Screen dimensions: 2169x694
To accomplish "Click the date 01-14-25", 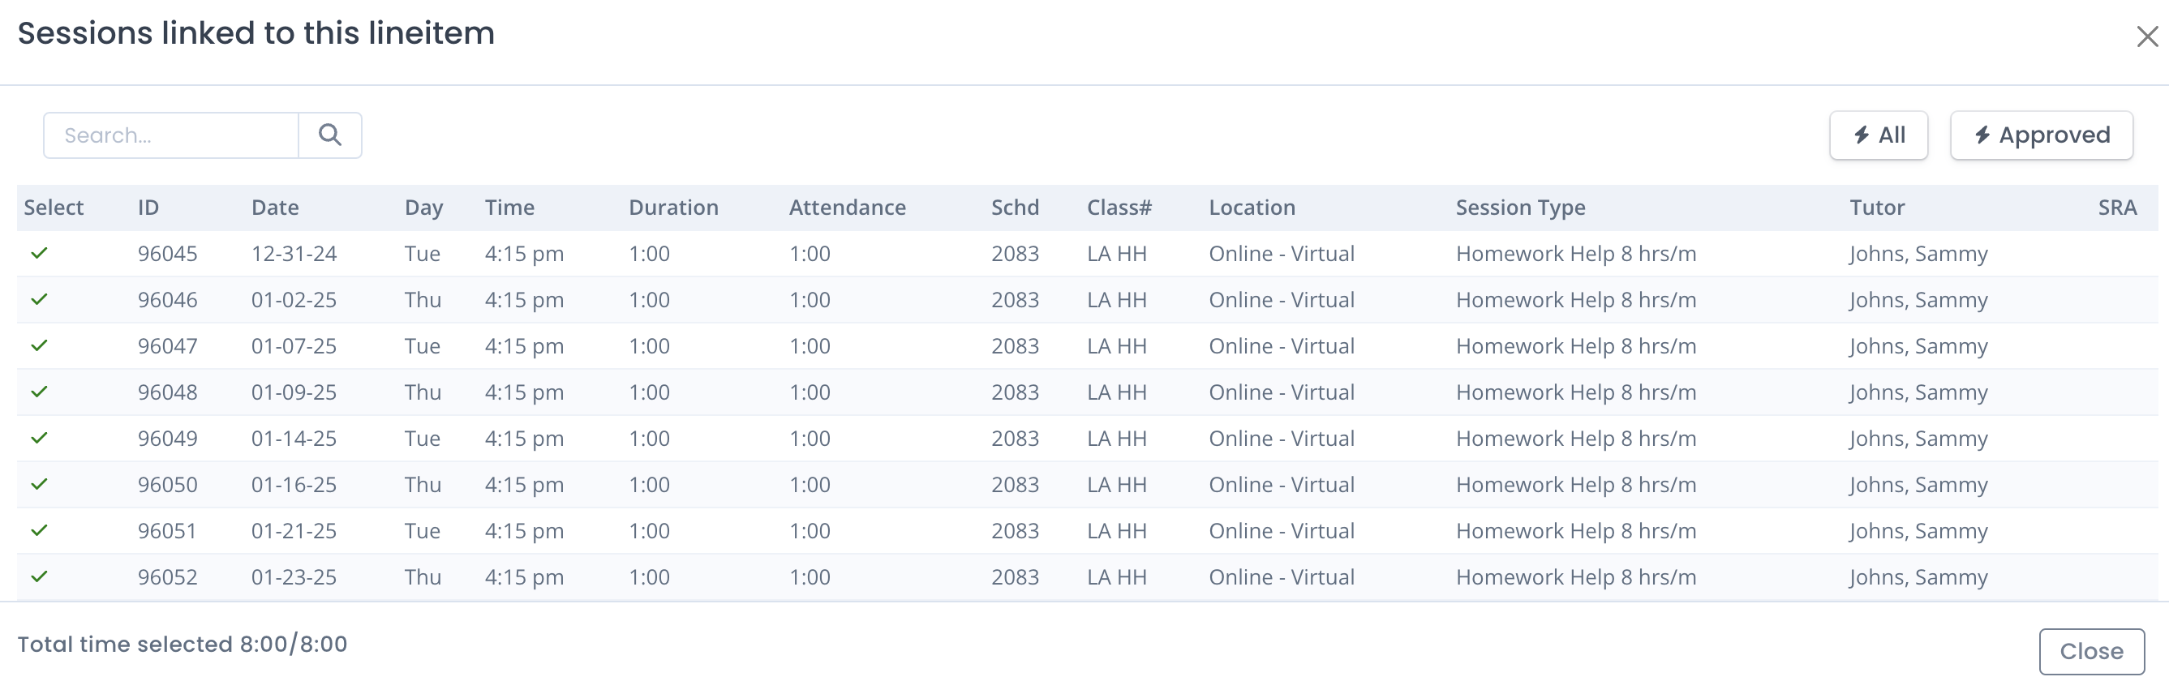I will click(294, 439).
